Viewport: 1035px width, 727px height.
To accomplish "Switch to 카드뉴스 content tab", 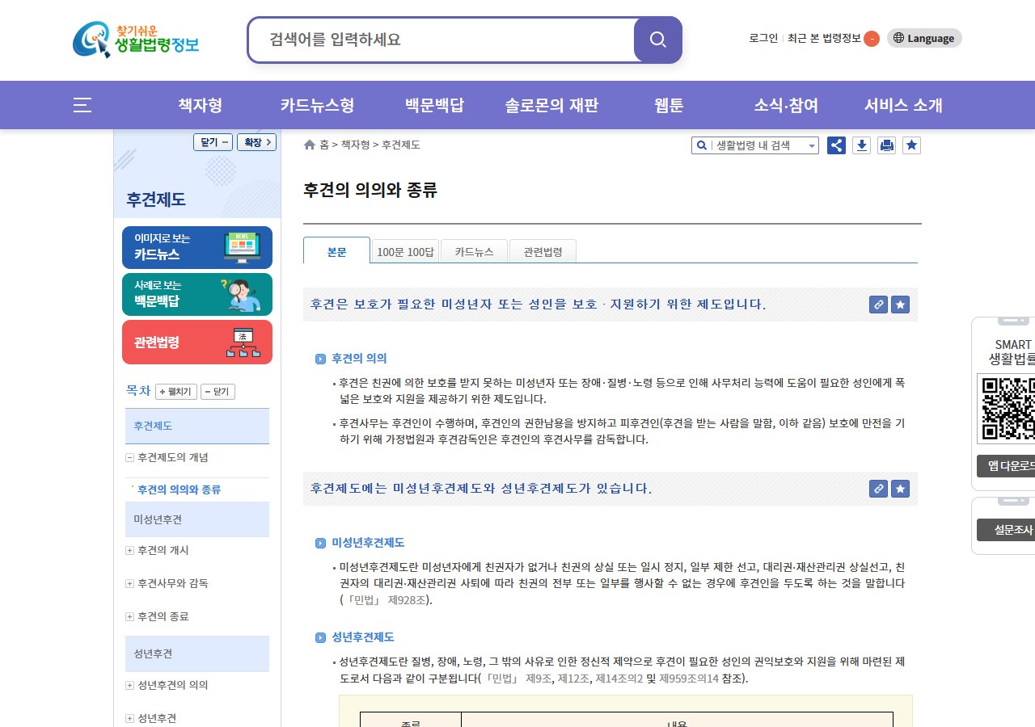I will coord(474,251).
